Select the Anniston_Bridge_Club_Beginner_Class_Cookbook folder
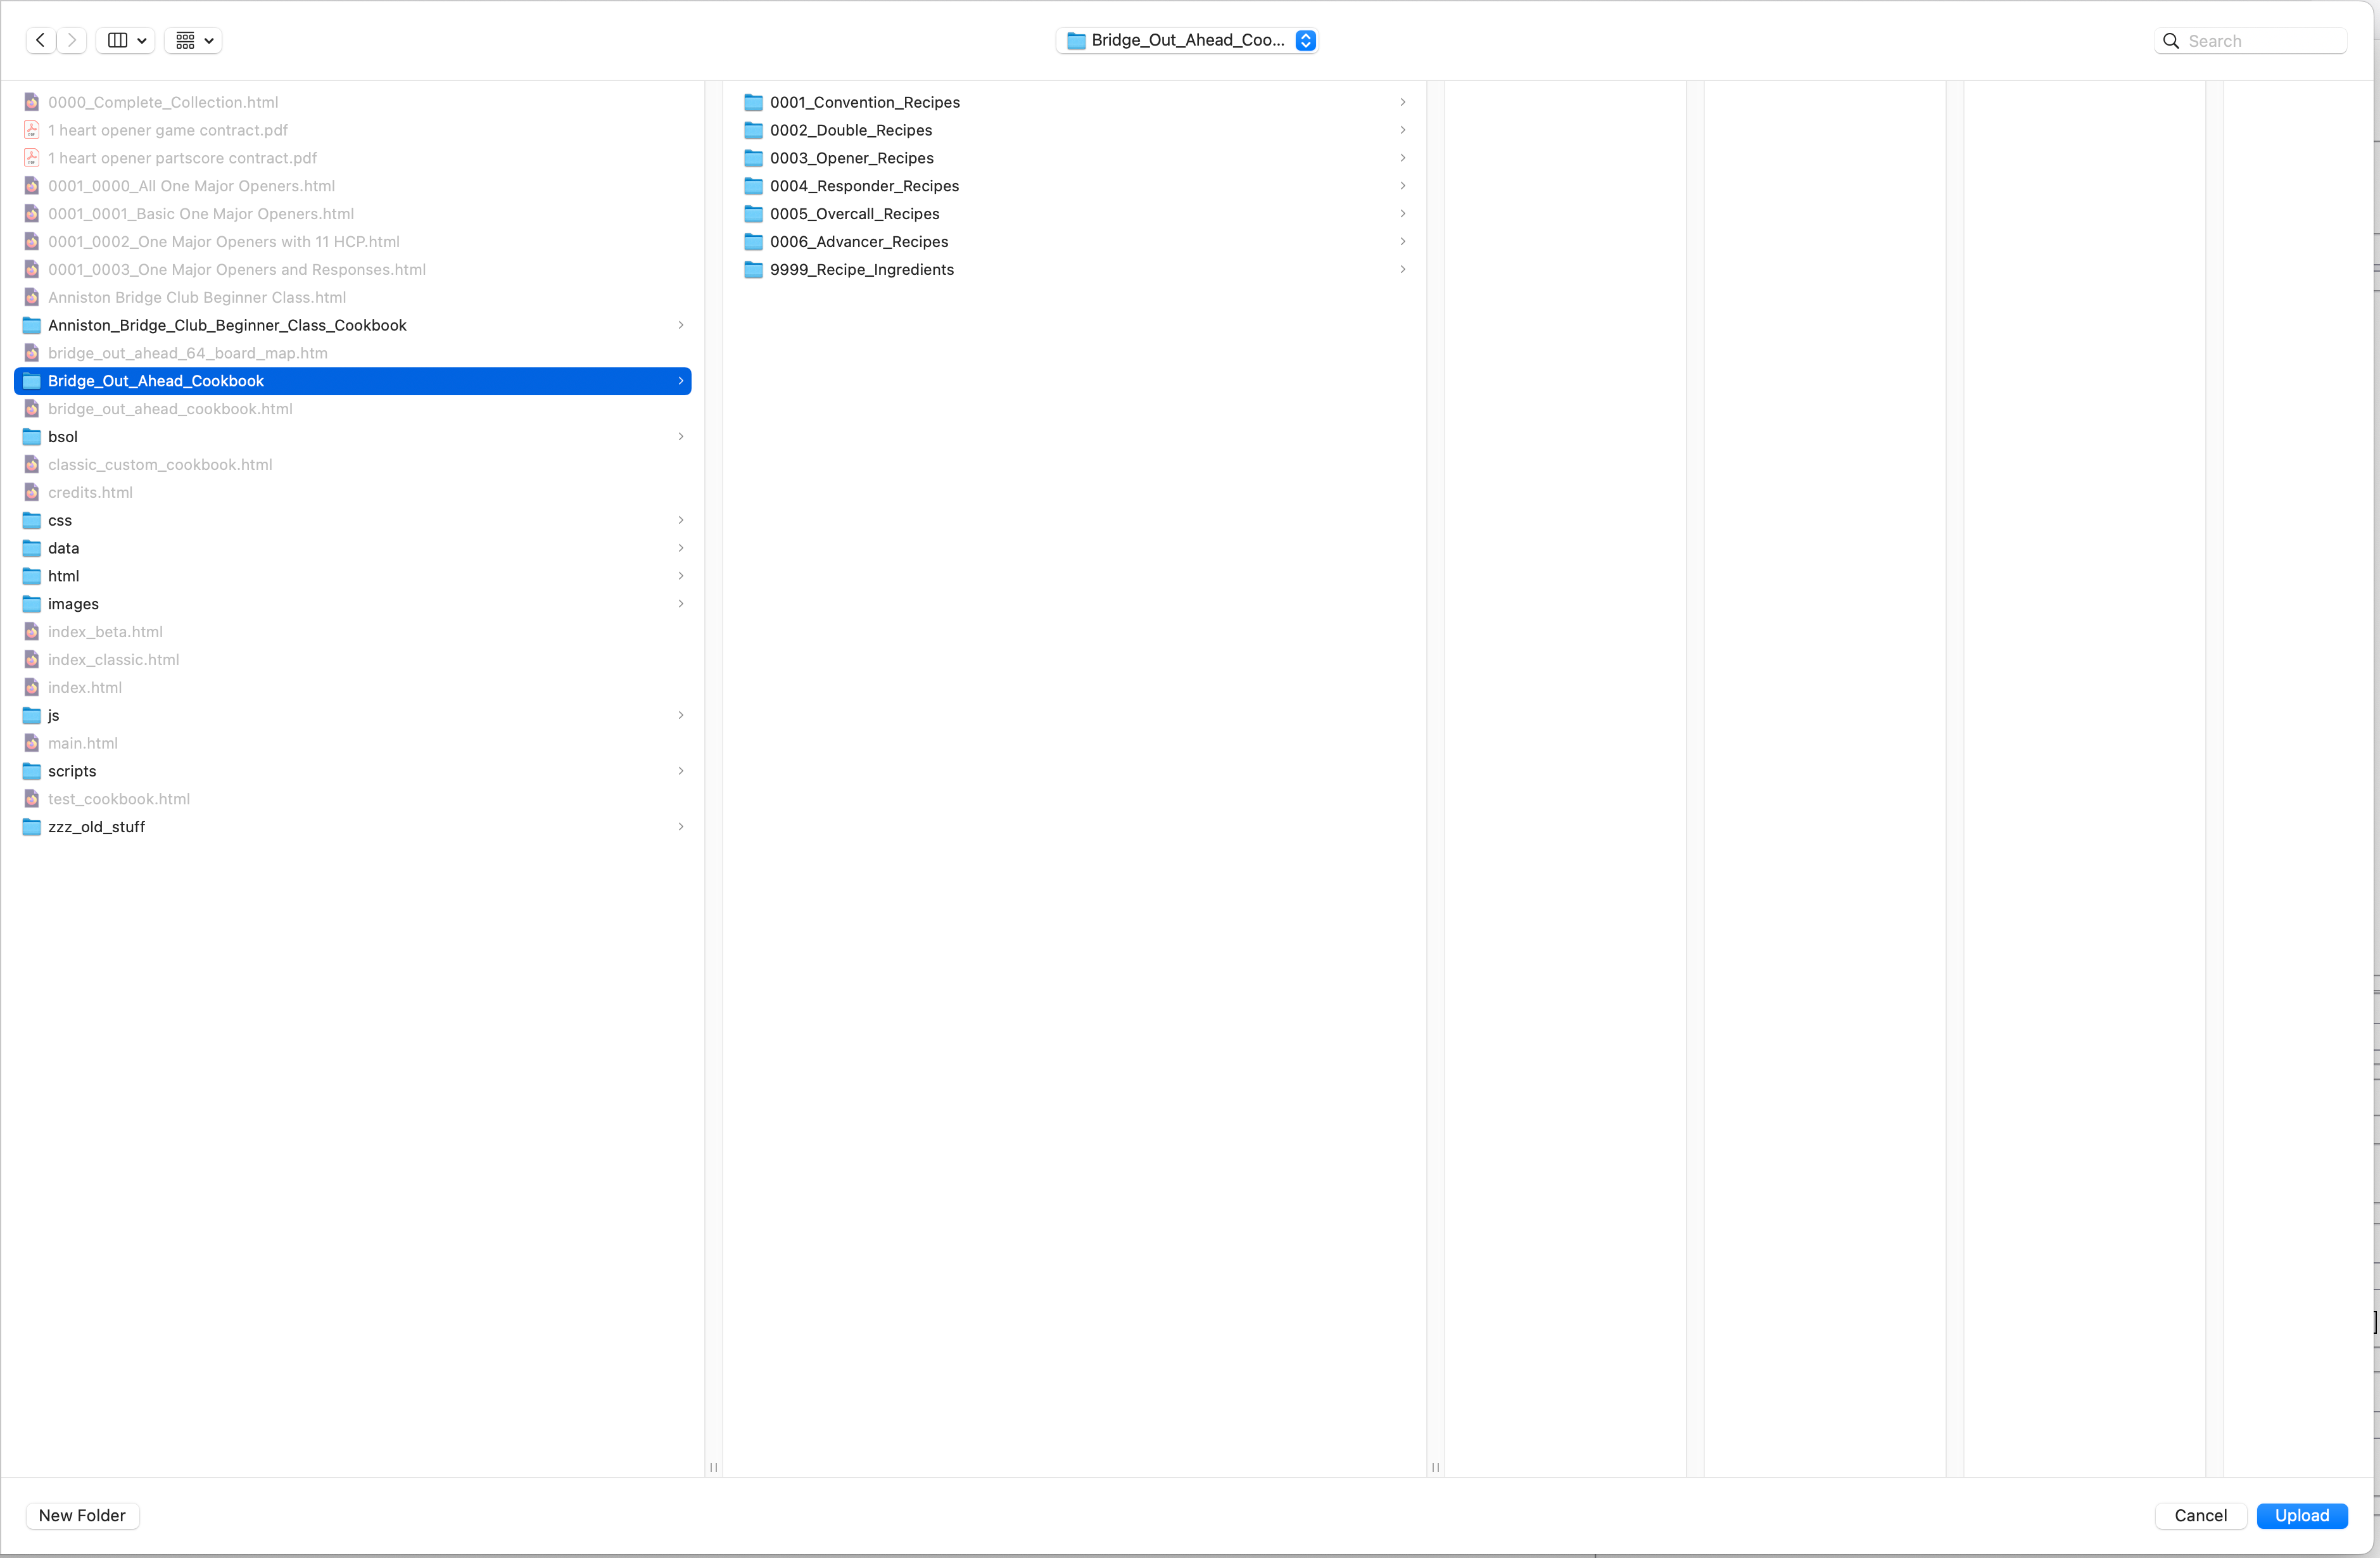2380x1558 pixels. [x=227, y=325]
